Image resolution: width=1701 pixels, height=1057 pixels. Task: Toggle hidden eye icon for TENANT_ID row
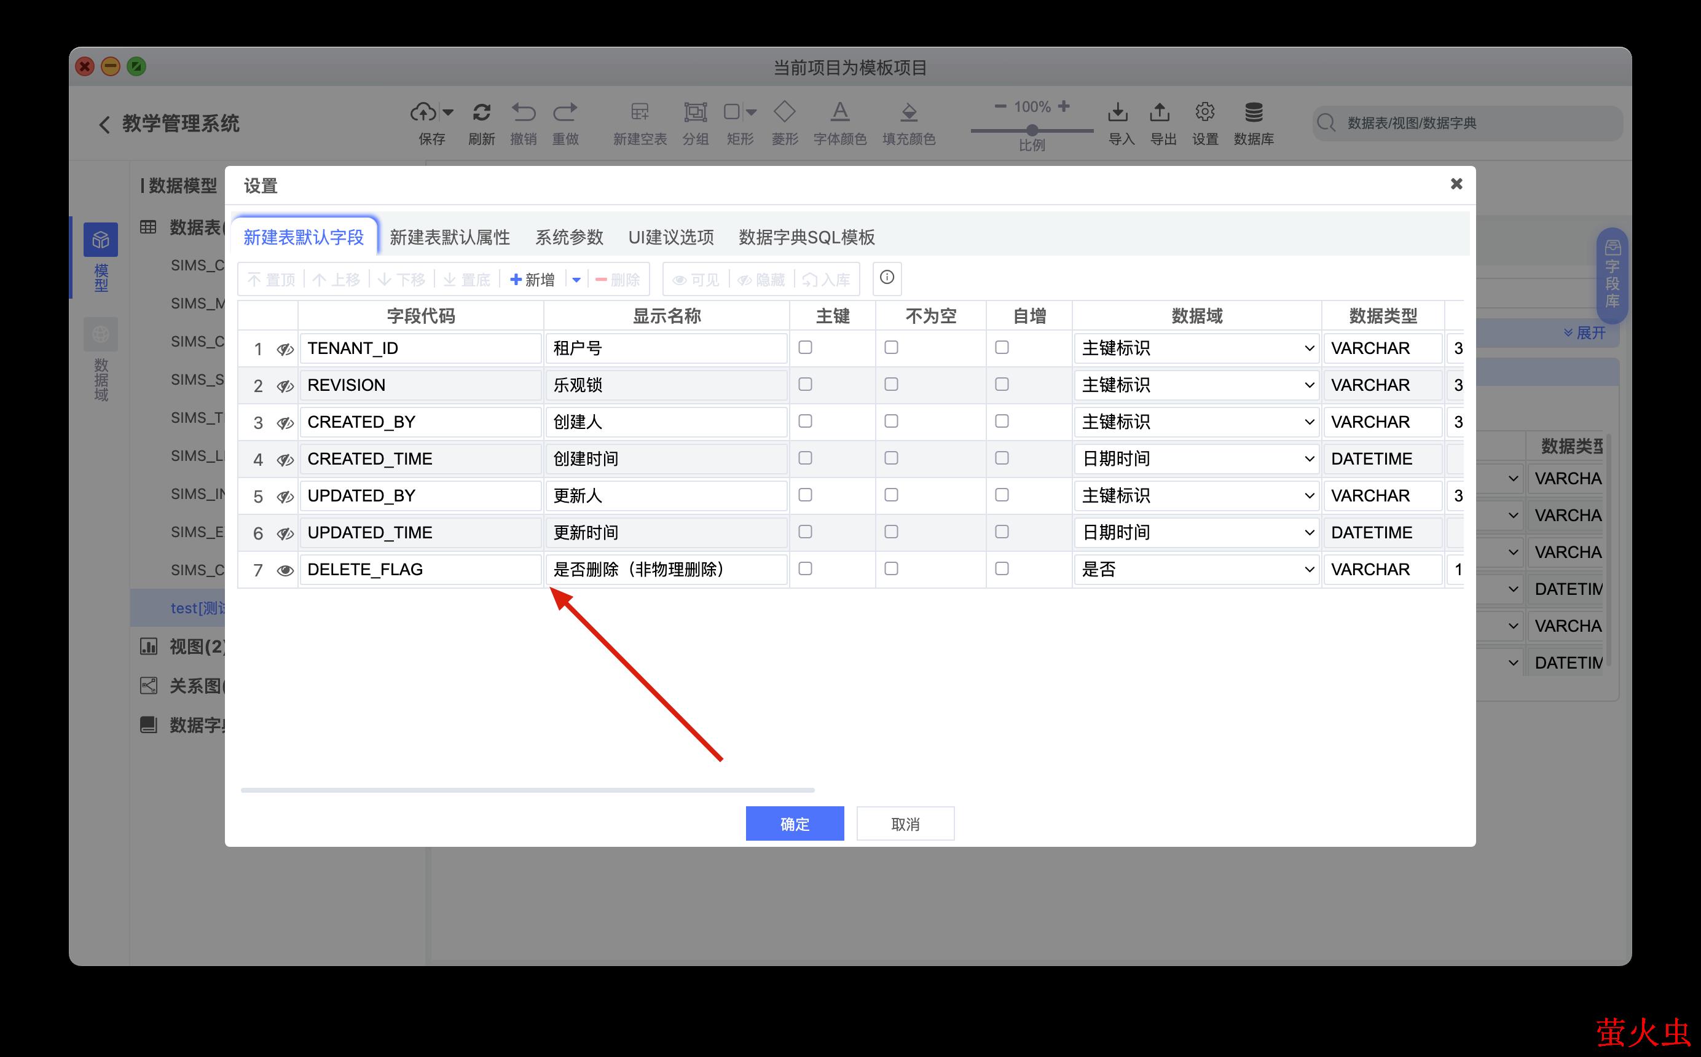(x=285, y=349)
